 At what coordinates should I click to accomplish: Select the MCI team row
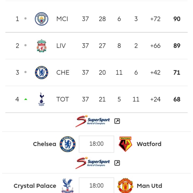coord(96,19)
